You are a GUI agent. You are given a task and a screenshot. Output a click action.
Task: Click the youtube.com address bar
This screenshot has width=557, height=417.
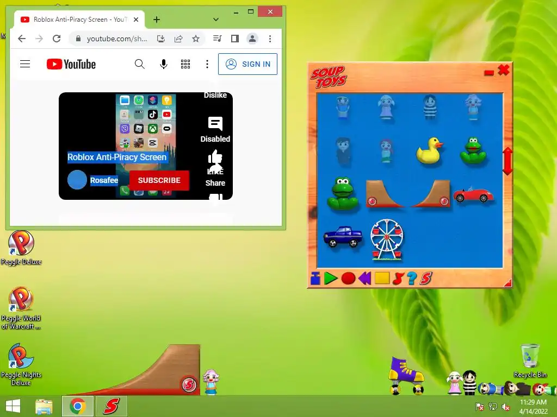(x=117, y=39)
